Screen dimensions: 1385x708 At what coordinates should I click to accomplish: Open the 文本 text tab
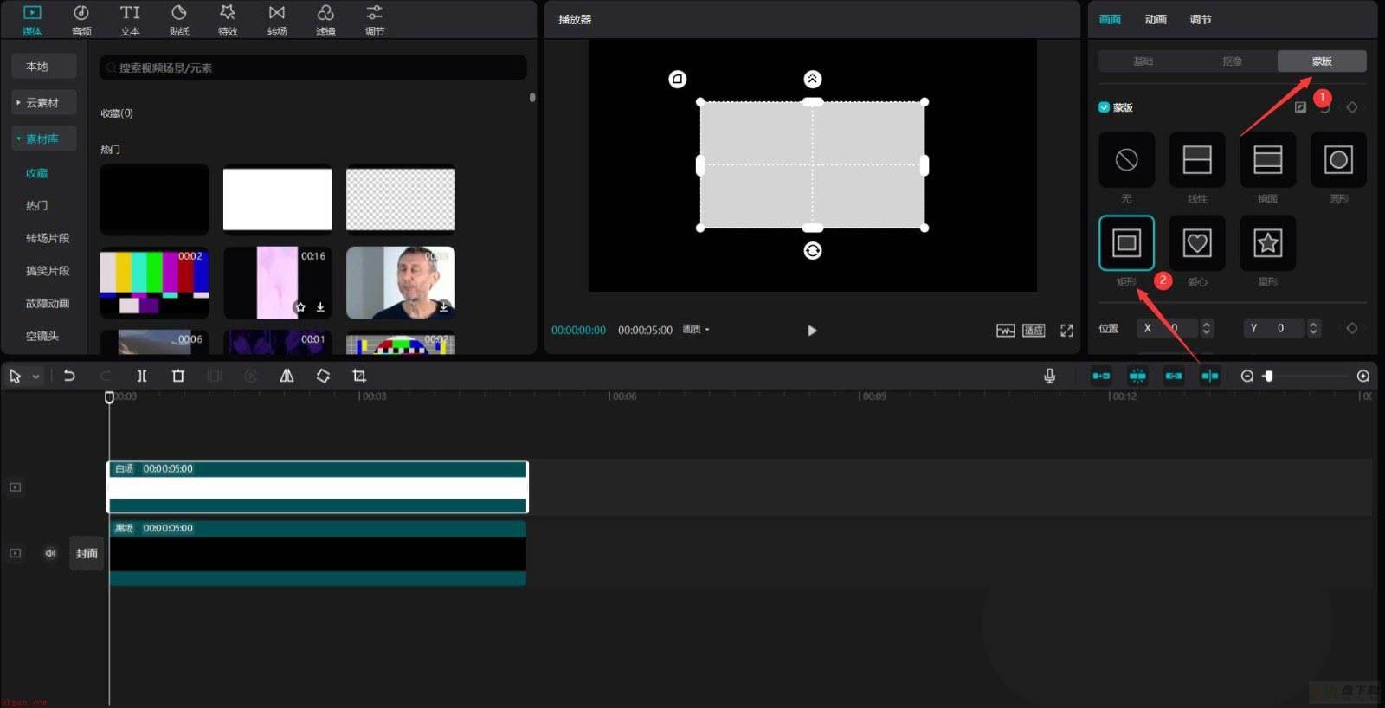130,20
